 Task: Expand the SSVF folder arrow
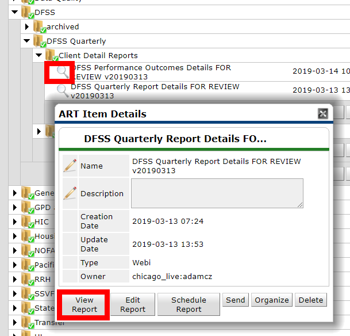click(x=15, y=293)
